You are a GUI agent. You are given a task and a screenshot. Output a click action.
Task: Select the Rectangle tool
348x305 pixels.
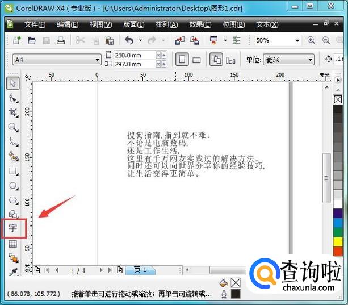(13, 171)
